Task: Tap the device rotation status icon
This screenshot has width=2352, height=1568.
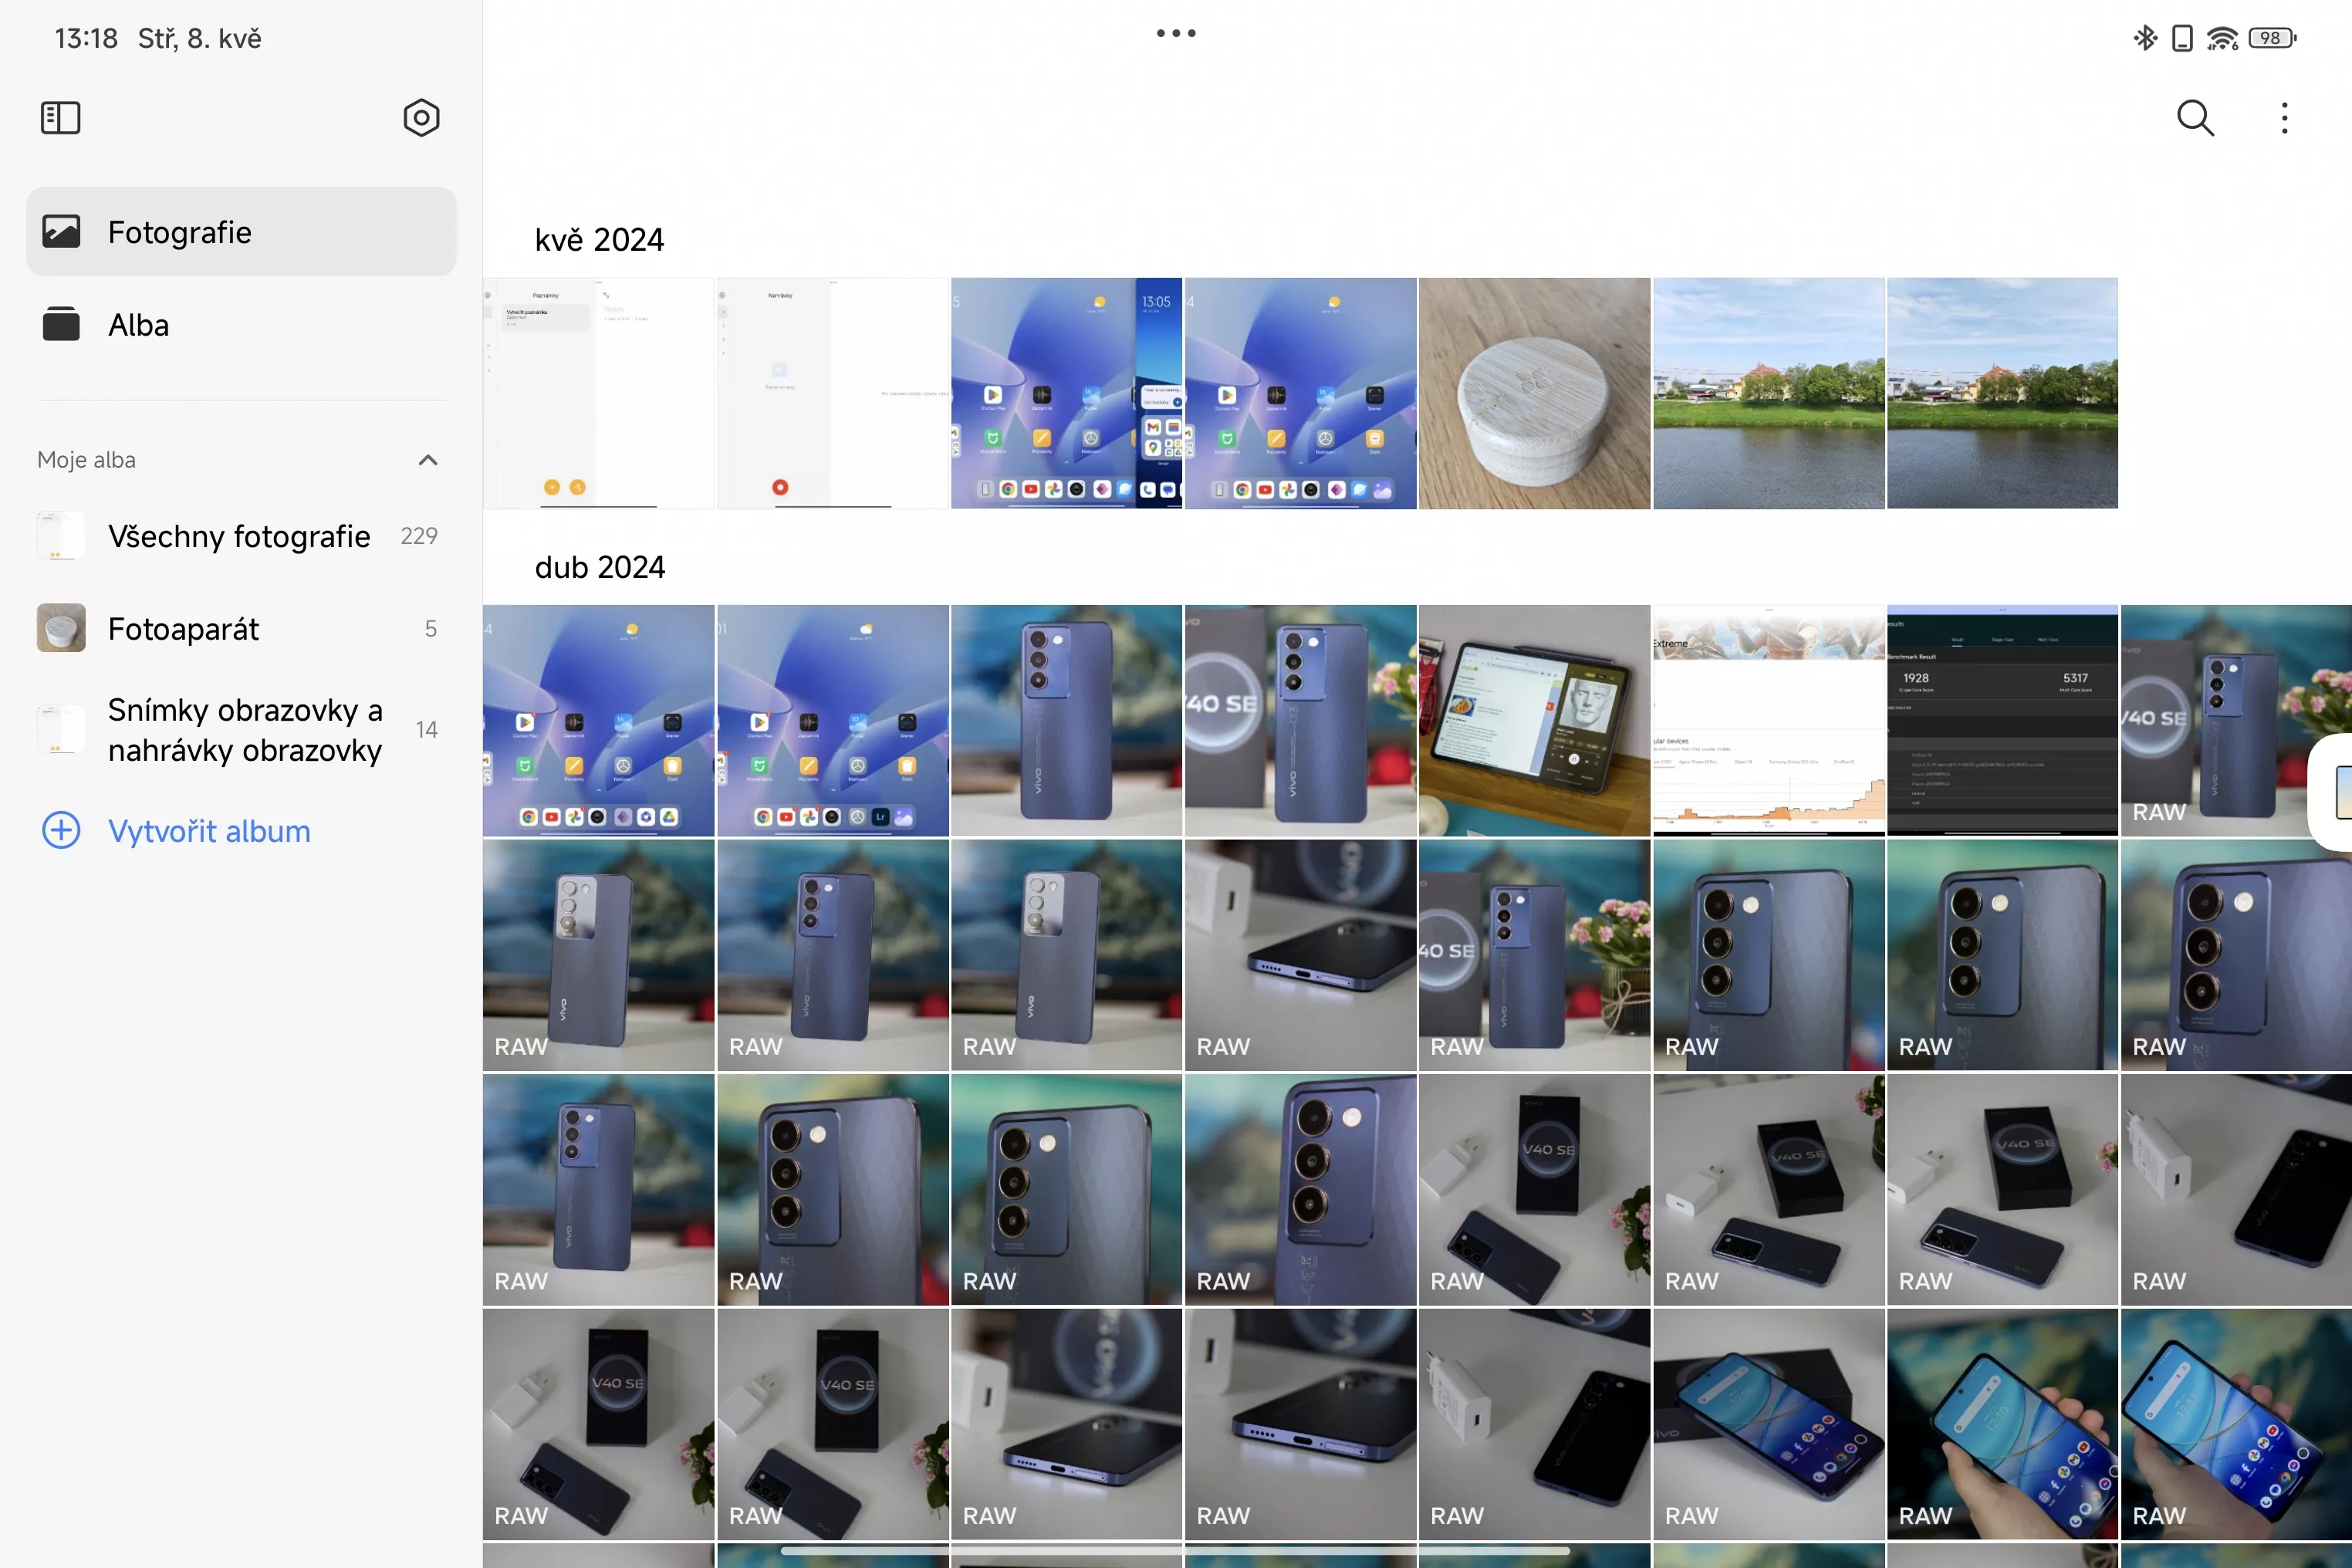Action: tap(2183, 38)
